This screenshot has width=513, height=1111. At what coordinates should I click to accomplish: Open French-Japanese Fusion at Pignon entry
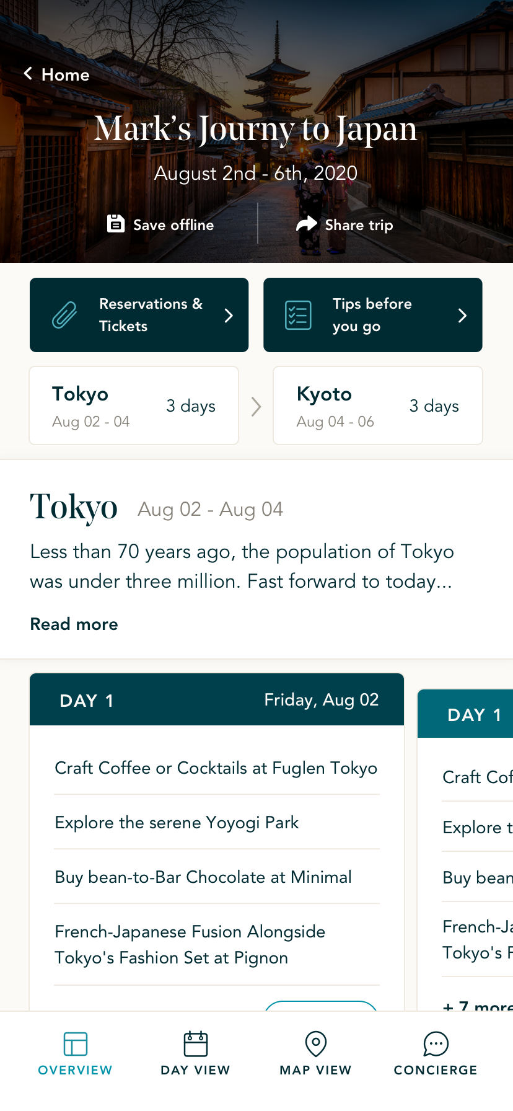(x=190, y=944)
